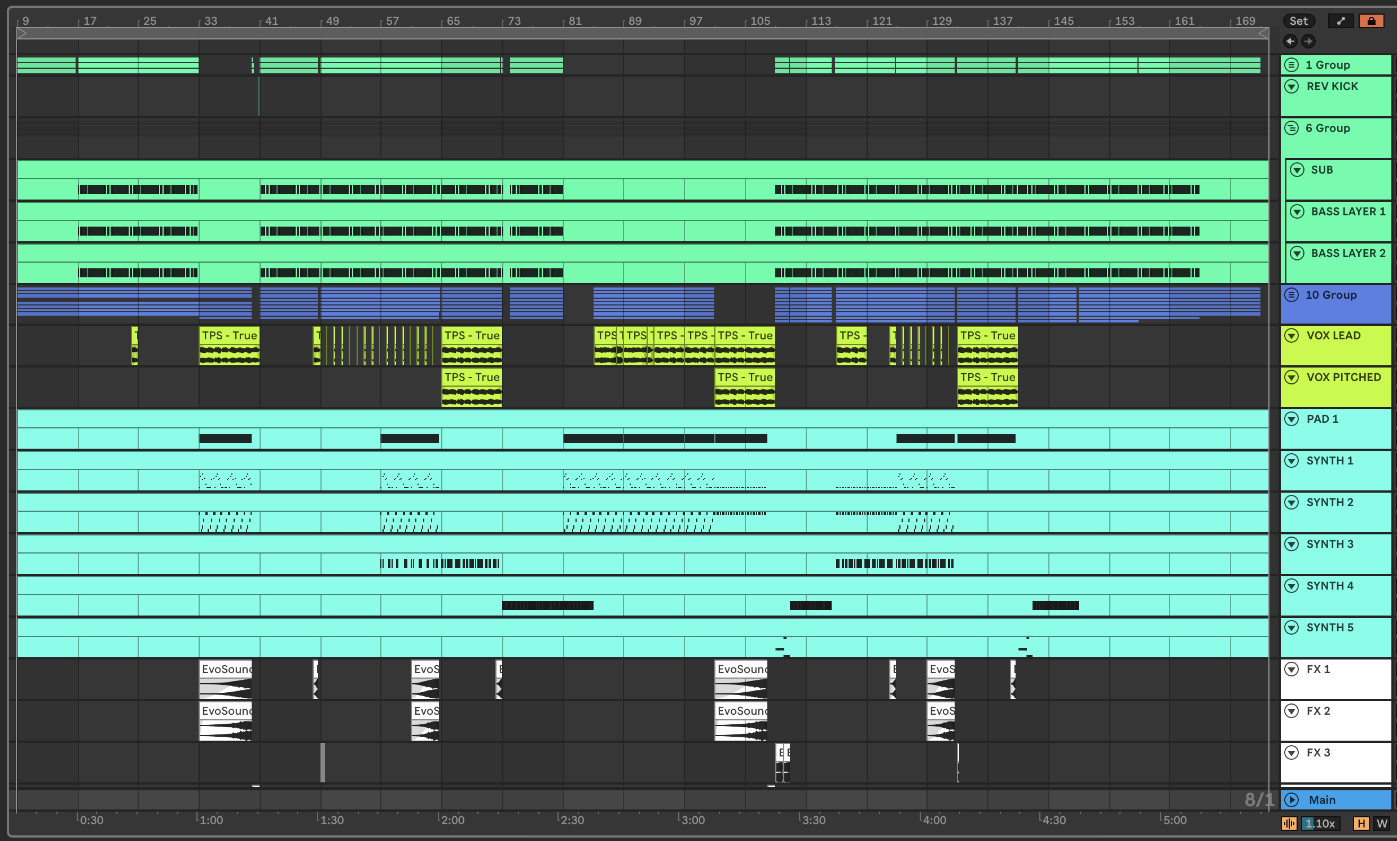Select the BASS LAYER 1 track name
Screen dimensions: 1397x841
(x=1348, y=211)
